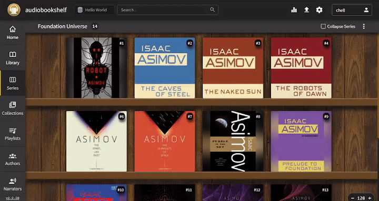Viewport: 379px width, 201px height.
Task: Click the audiobookshelf headphones logo
Action: (x=14, y=10)
